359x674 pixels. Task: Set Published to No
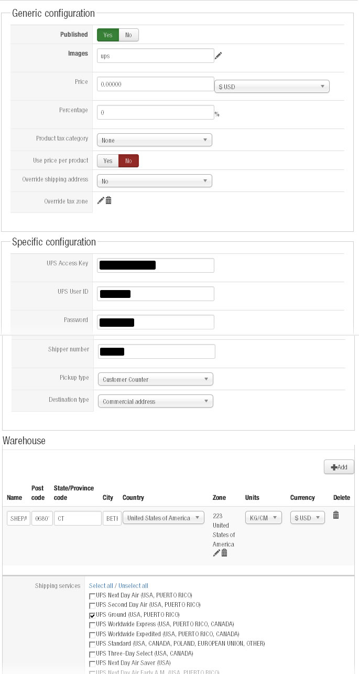[128, 35]
